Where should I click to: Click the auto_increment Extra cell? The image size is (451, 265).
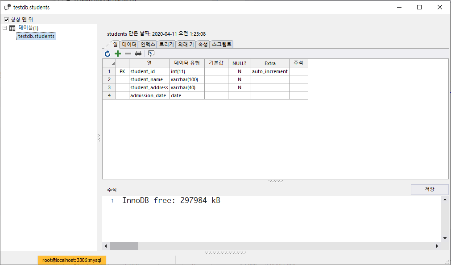tap(270, 71)
